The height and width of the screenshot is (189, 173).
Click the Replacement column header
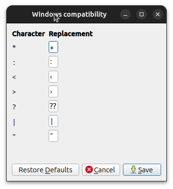(71, 34)
